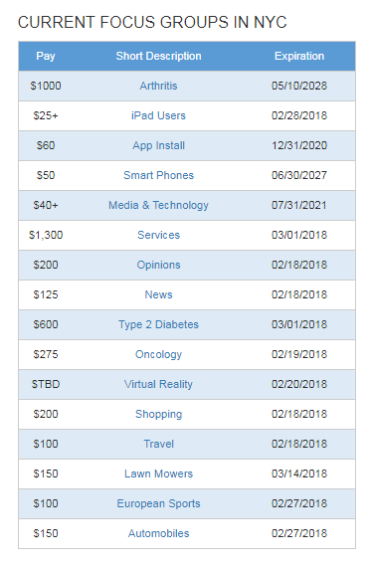This screenshot has height=568, width=372.
Task: Click the Oncology study link
Action: (158, 354)
